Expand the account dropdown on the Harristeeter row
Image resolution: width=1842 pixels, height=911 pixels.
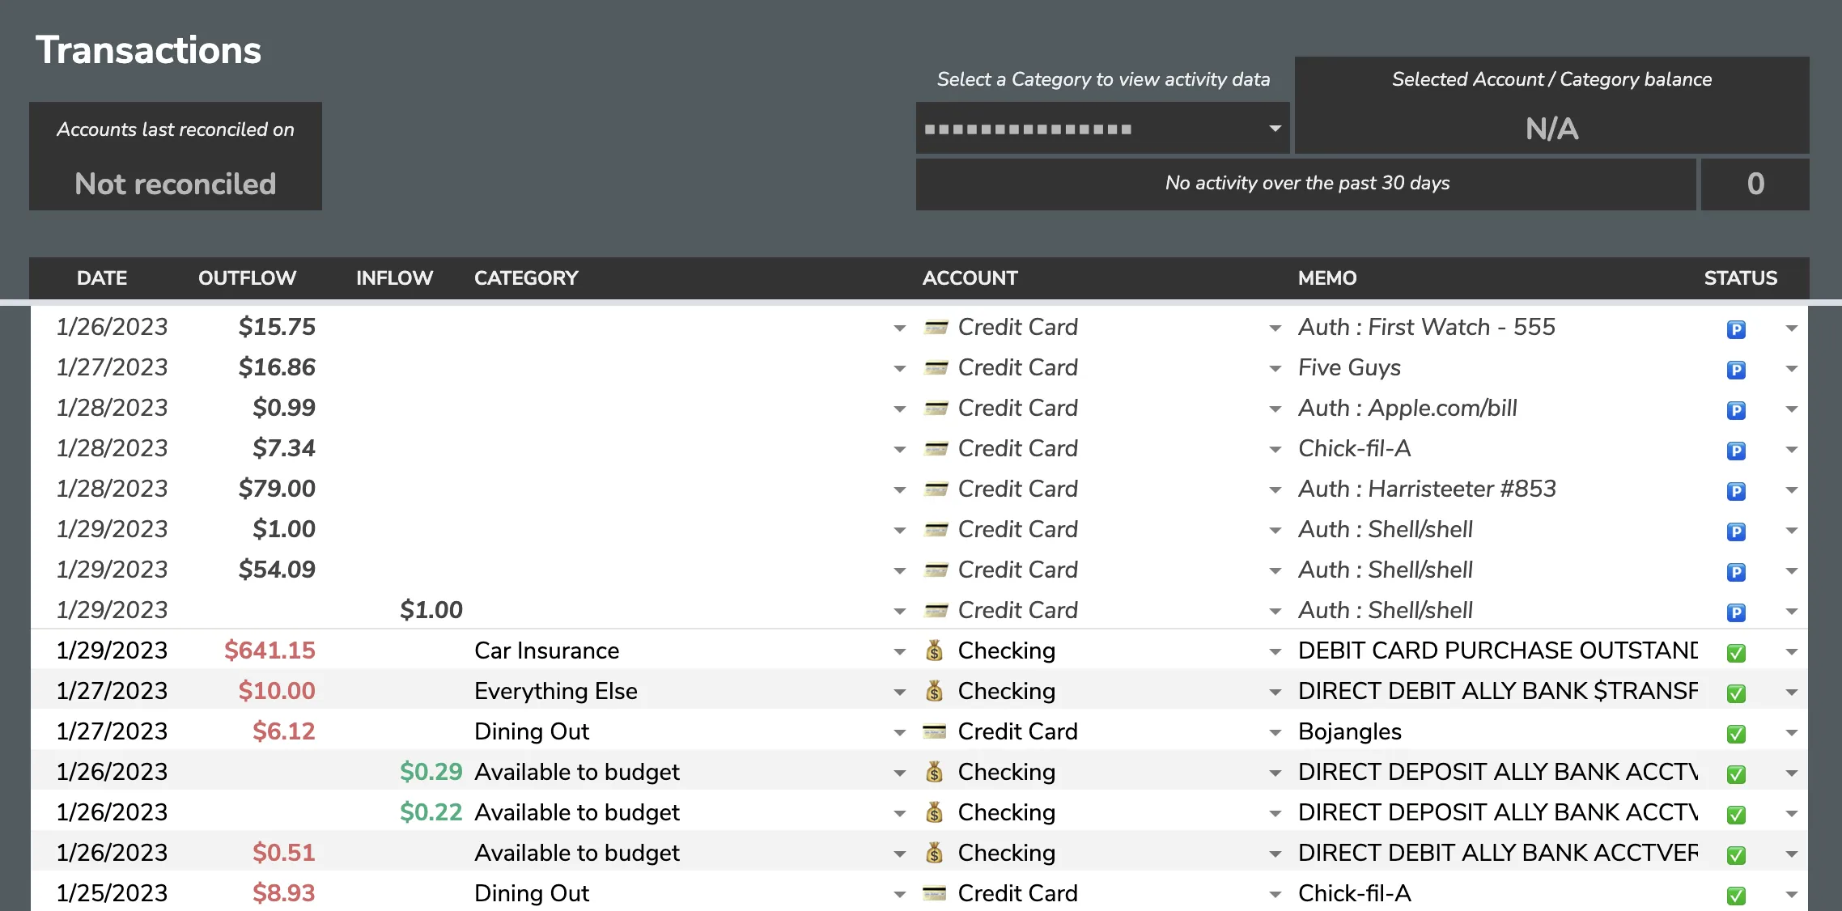(899, 489)
